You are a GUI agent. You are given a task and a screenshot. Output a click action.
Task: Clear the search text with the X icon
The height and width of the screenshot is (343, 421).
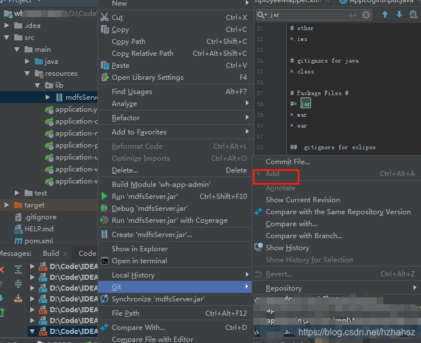[366, 15]
